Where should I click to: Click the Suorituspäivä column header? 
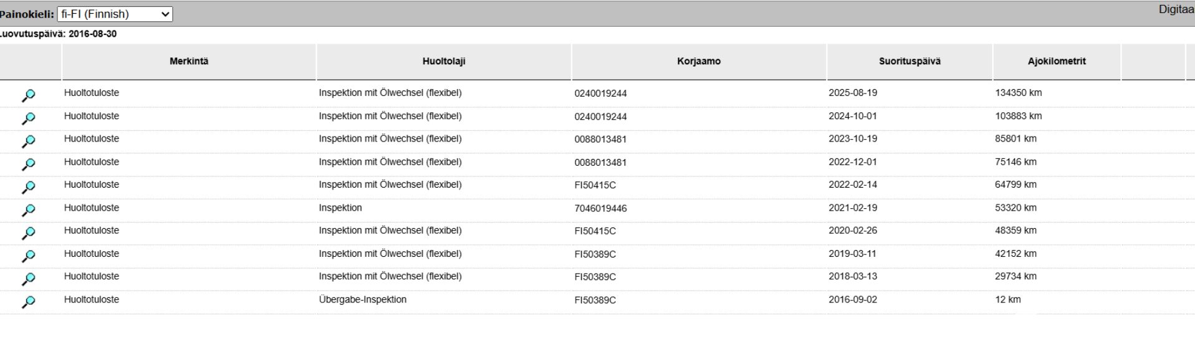pyautogui.click(x=909, y=61)
